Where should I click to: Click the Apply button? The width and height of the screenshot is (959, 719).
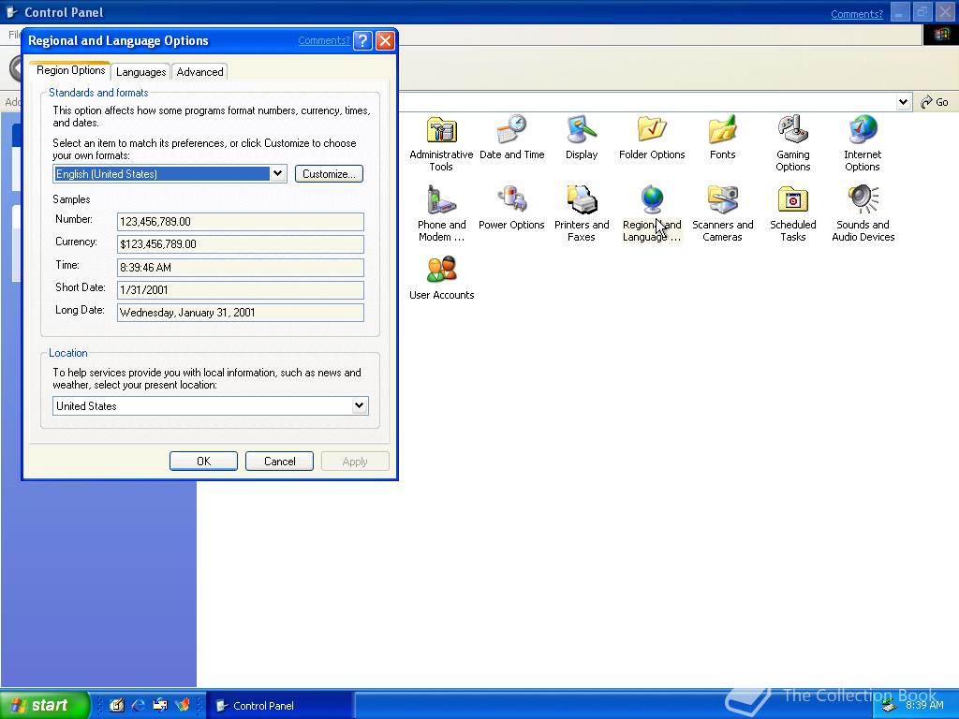pyautogui.click(x=355, y=461)
